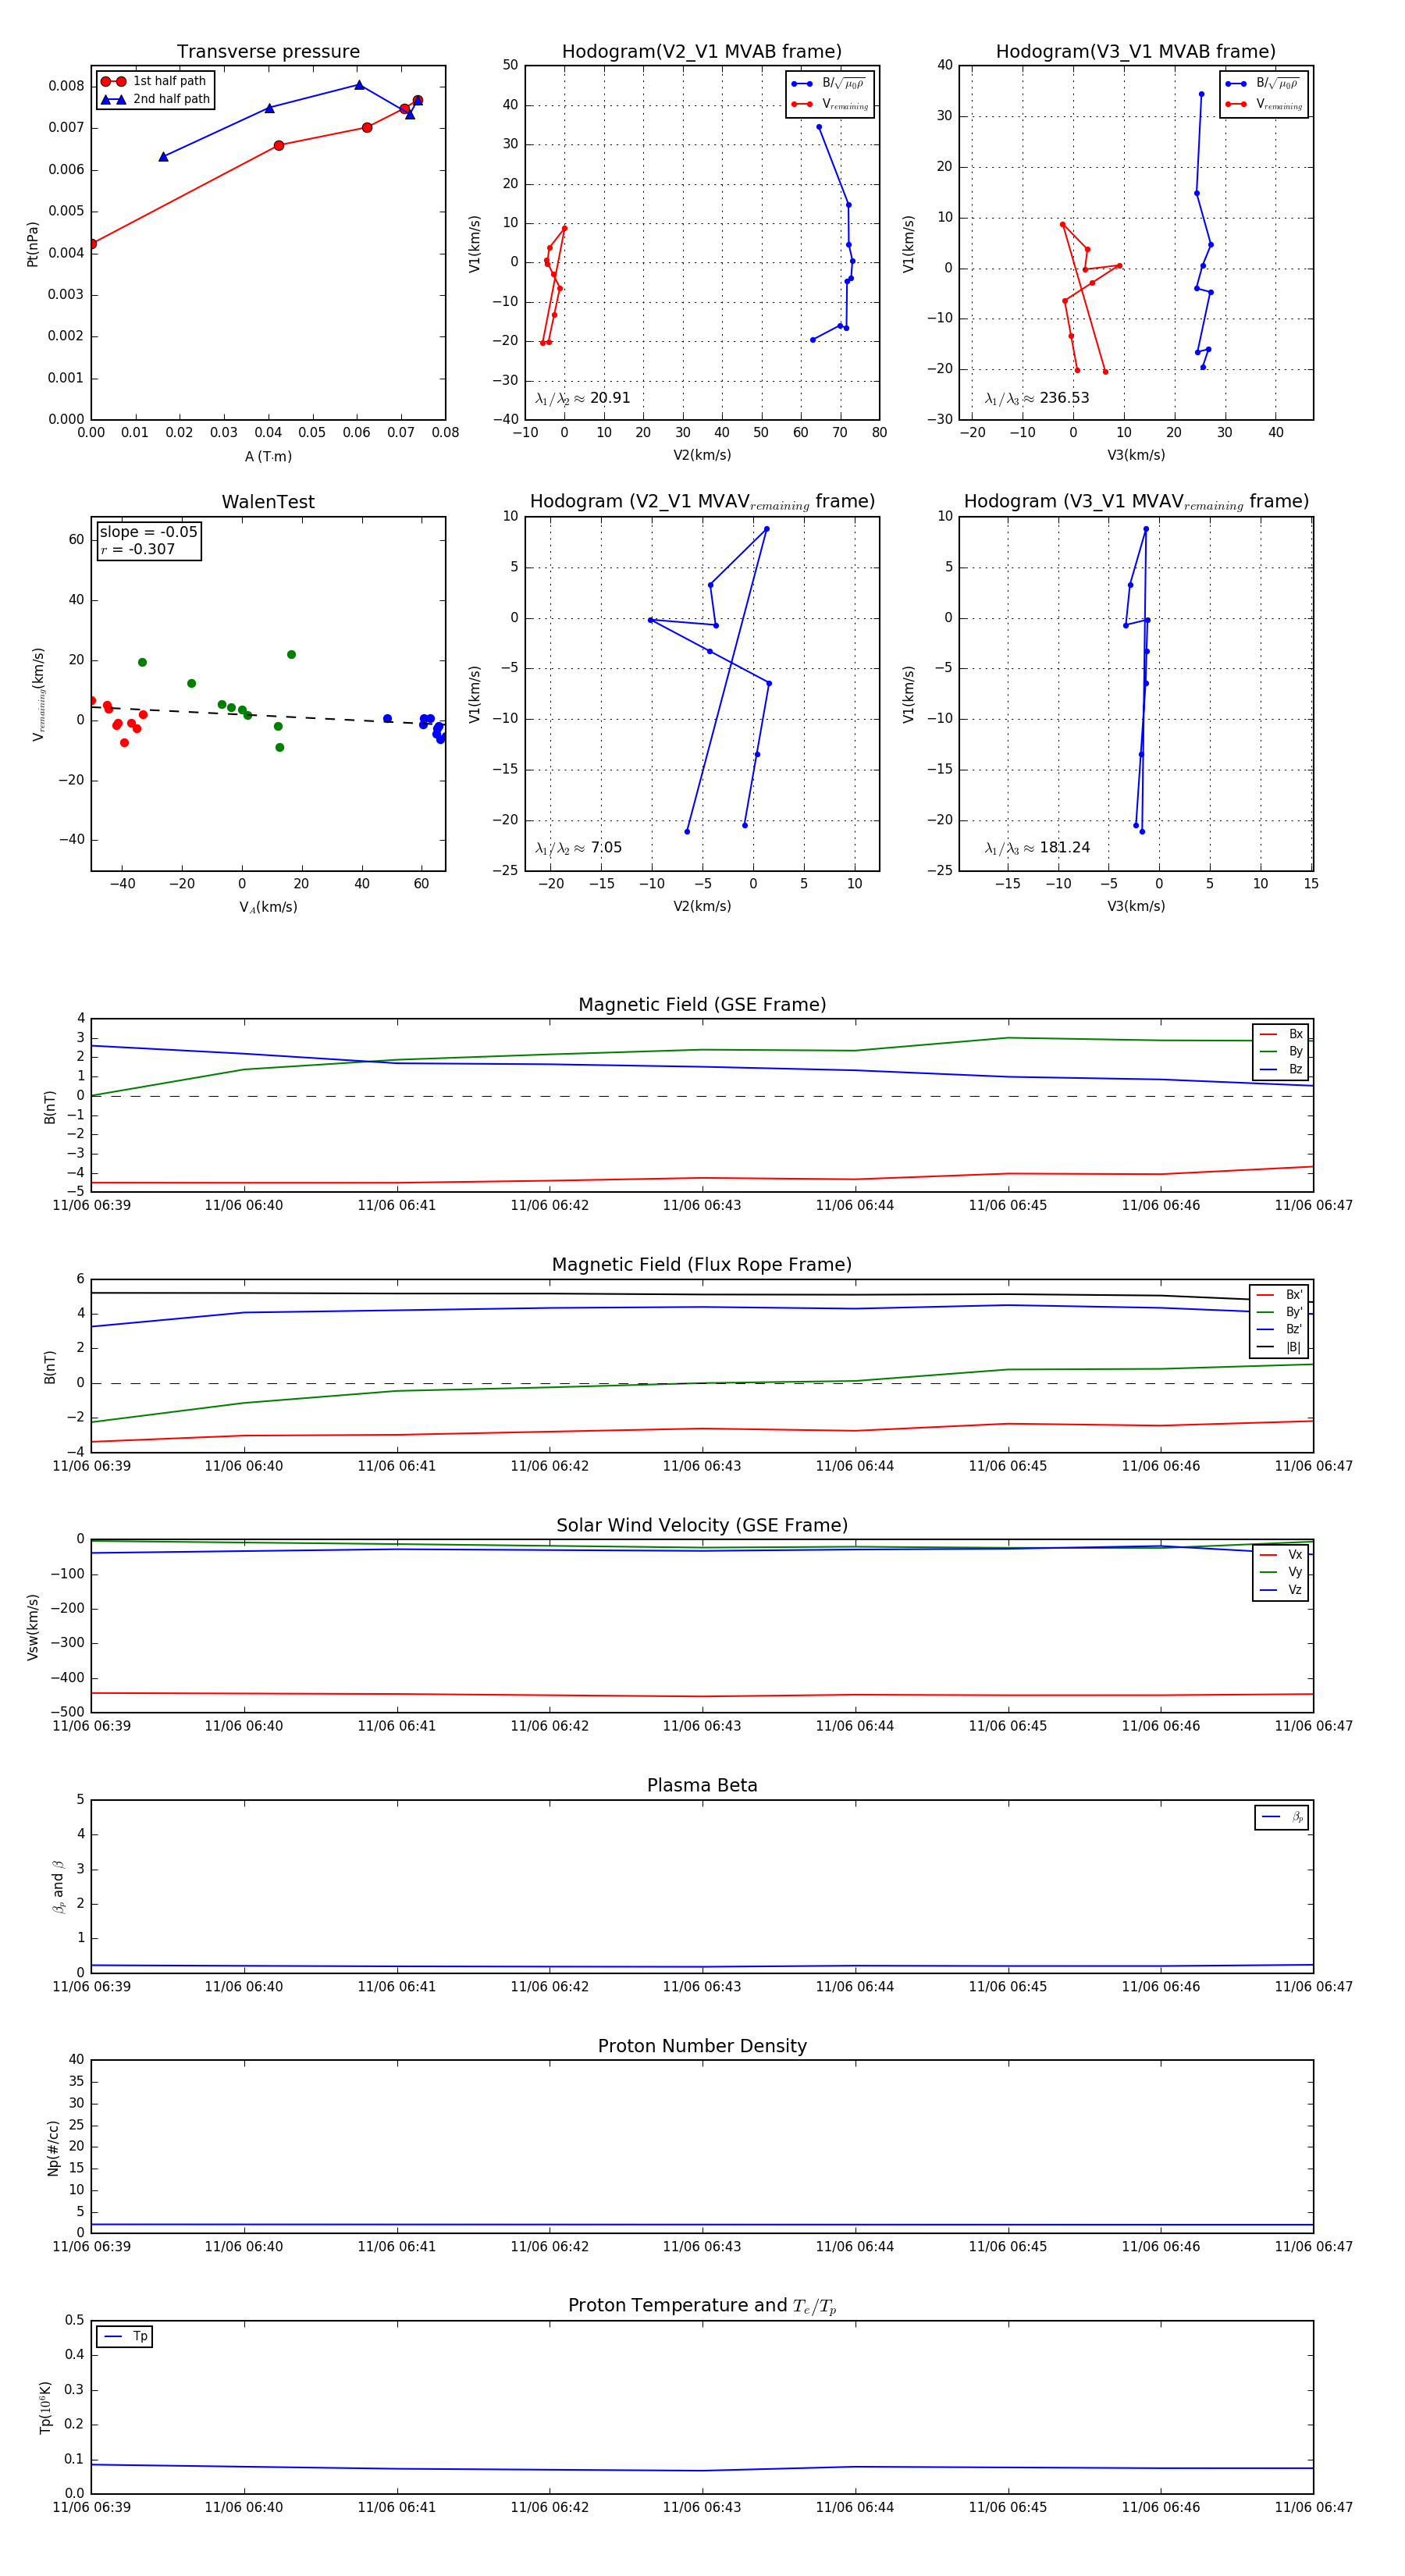
Task: Click the V2_V1 MVAV remaining frame hodogram title
Action: pos(702,502)
